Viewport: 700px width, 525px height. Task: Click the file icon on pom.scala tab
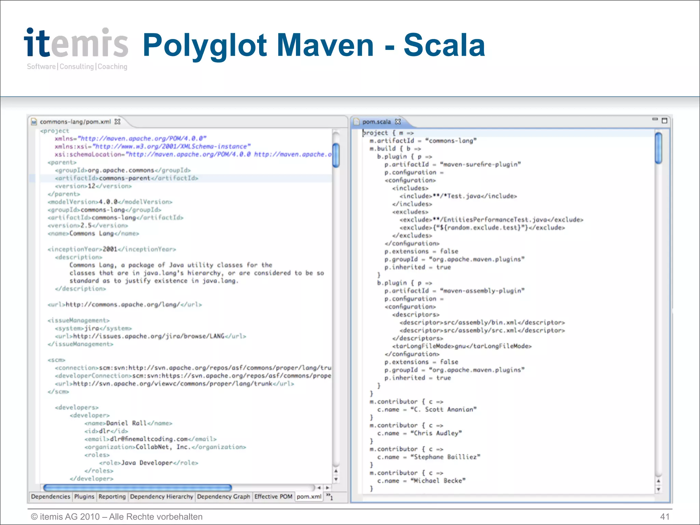pyautogui.click(x=356, y=122)
